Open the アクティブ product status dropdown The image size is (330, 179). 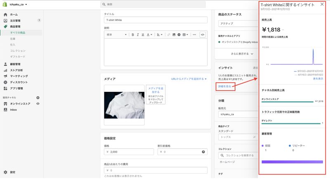click(x=238, y=23)
